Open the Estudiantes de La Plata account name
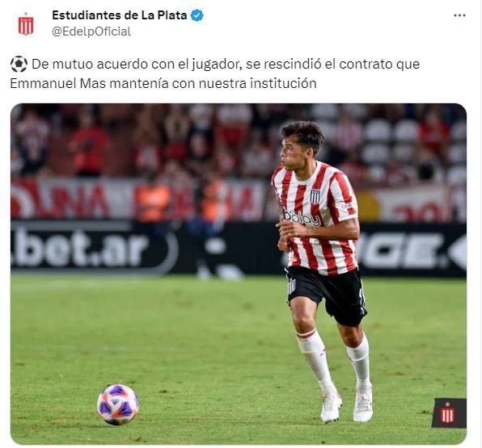 pos(119,15)
